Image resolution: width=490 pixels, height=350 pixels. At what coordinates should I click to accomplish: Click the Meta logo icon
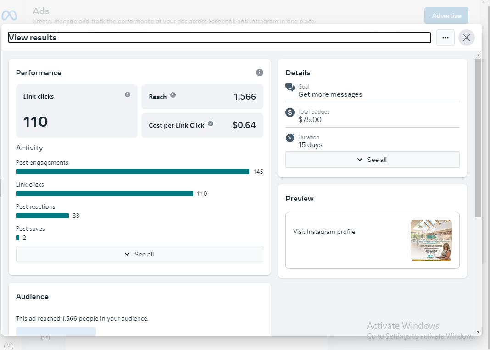pos(9,15)
